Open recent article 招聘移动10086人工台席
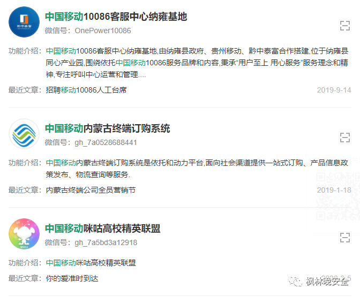The width and height of the screenshot is (360, 297). (86, 90)
